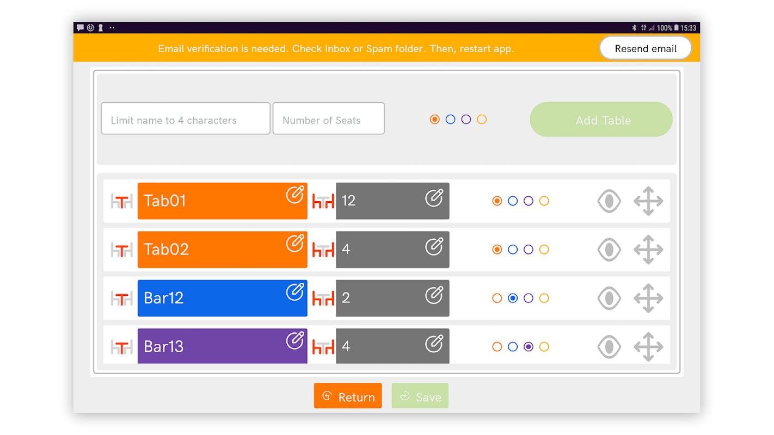Screen dimensions: 774x435
Task: Choose yellow radio in the Bar12 row
Action: 544,298
